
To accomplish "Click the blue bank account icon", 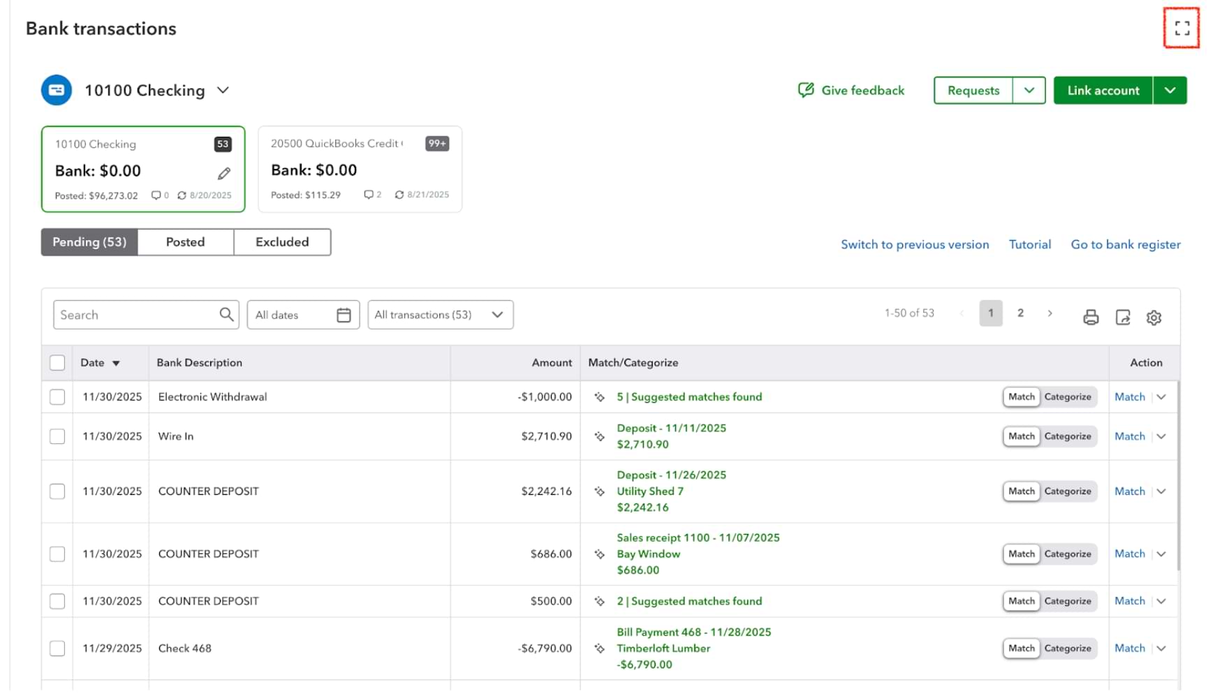I will (57, 90).
